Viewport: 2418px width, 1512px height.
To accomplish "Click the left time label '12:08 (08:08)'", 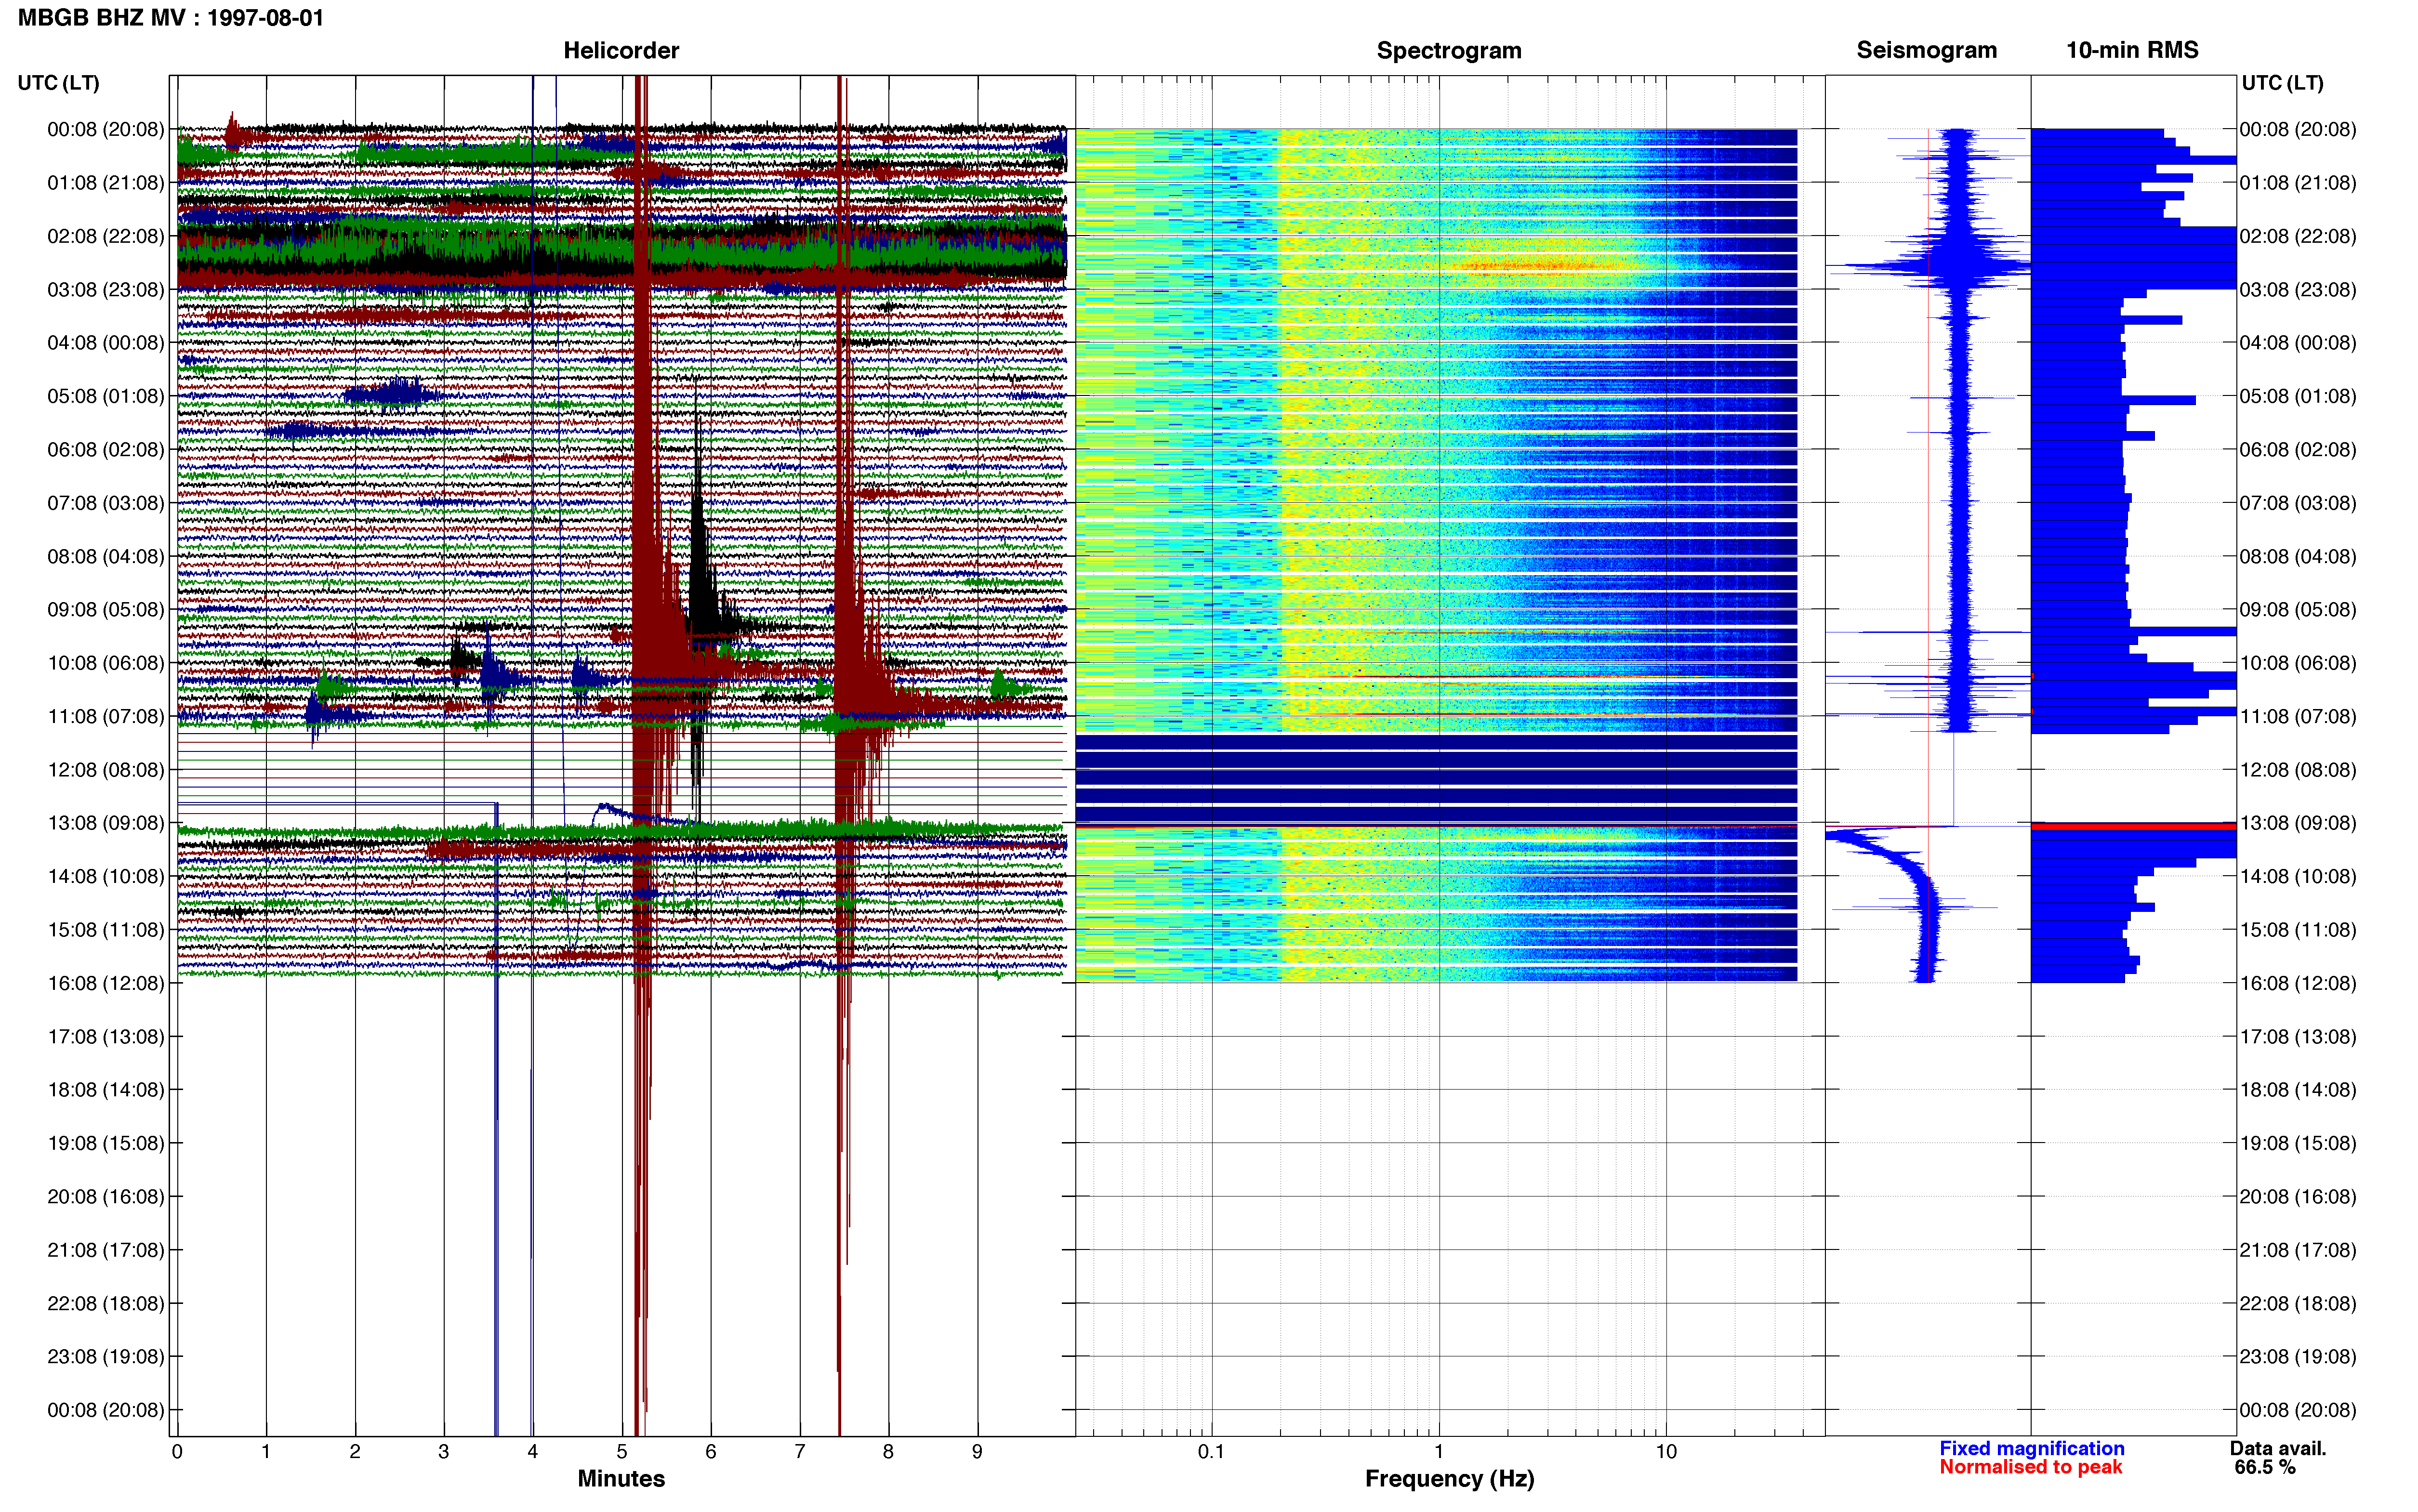I will tap(106, 770).
